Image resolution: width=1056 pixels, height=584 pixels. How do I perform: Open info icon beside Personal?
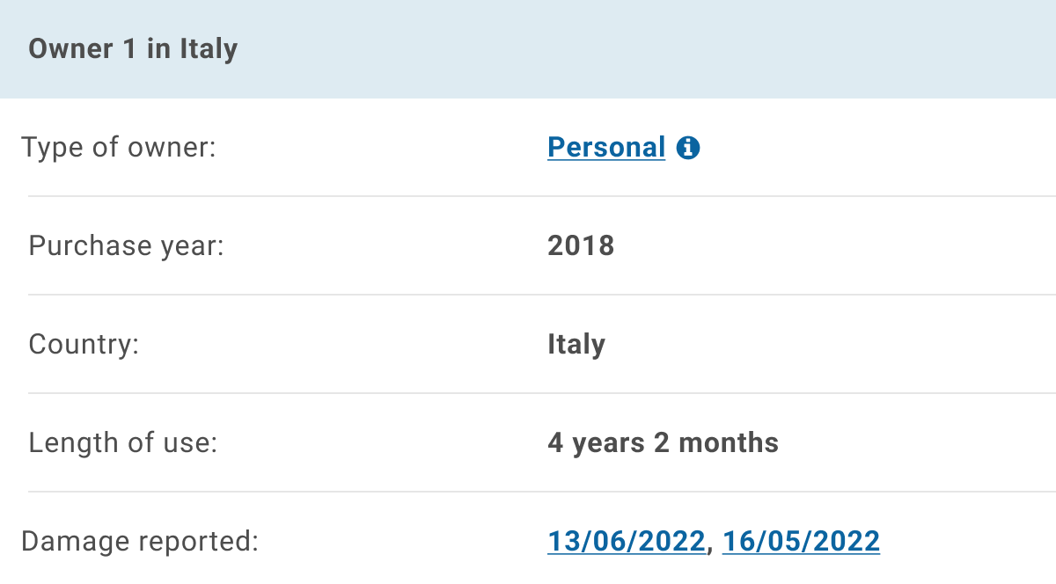pyautogui.click(x=688, y=148)
